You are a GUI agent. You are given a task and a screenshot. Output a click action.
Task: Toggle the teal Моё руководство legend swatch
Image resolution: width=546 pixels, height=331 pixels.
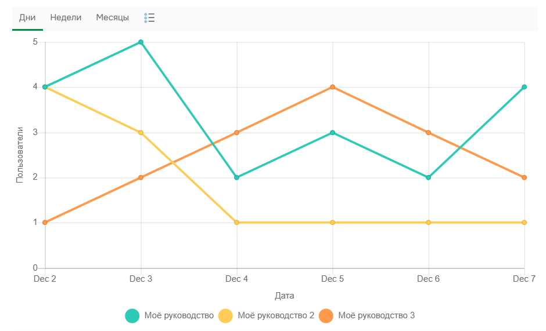pyautogui.click(x=132, y=316)
